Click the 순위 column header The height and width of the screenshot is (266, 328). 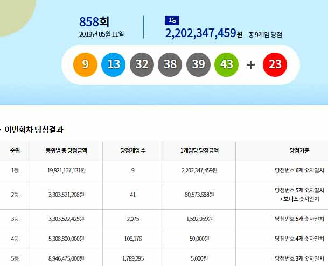tap(15, 150)
